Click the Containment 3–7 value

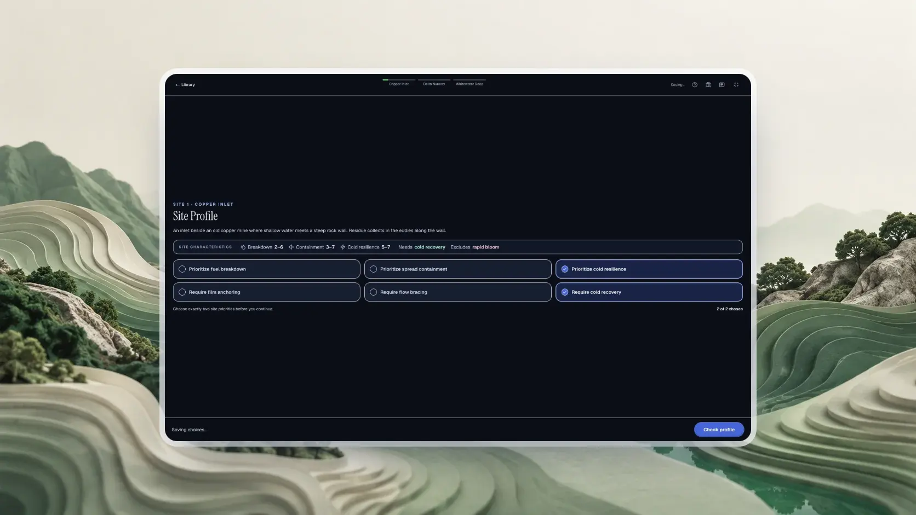[x=330, y=247]
